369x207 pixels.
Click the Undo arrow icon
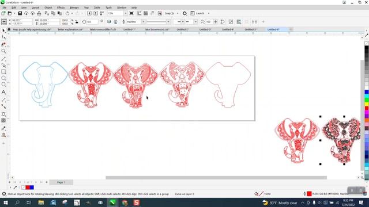tap(67, 13)
